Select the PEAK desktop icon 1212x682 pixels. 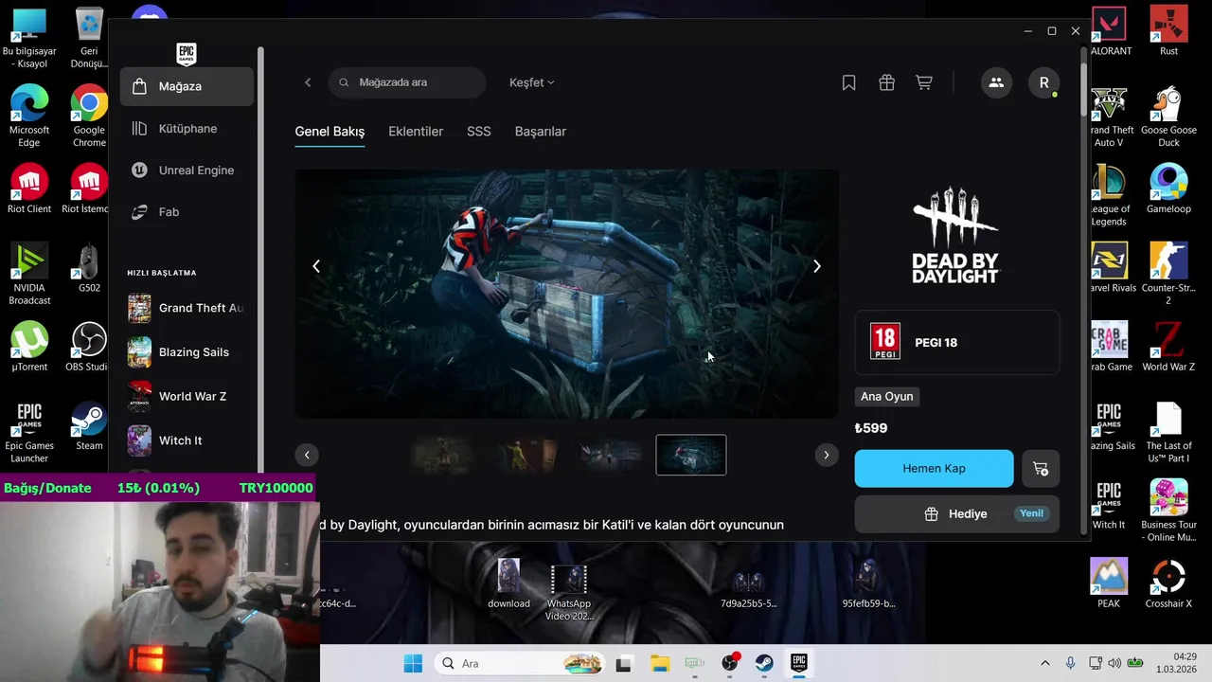1109,583
